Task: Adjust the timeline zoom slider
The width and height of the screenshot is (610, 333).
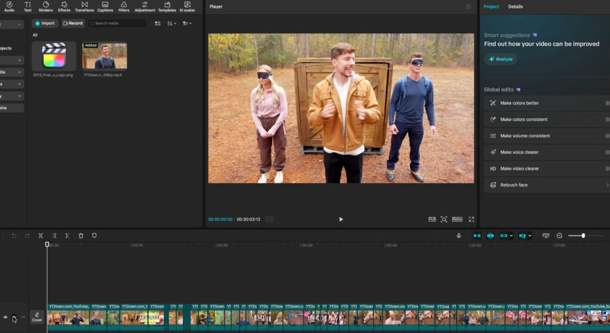Action: click(x=583, y=236)
